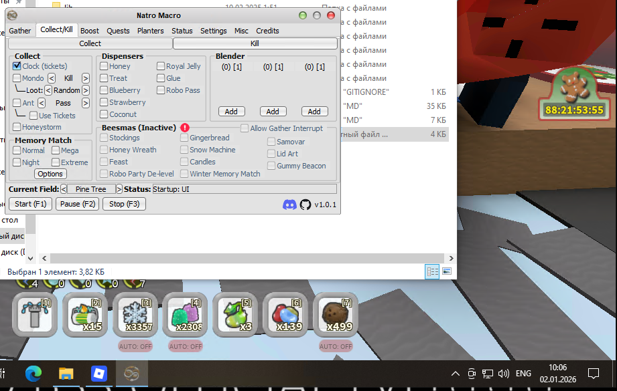This screenshot has height=391, width=617.
Task: Open the volume control in system tray
Action: coord(504,374)
